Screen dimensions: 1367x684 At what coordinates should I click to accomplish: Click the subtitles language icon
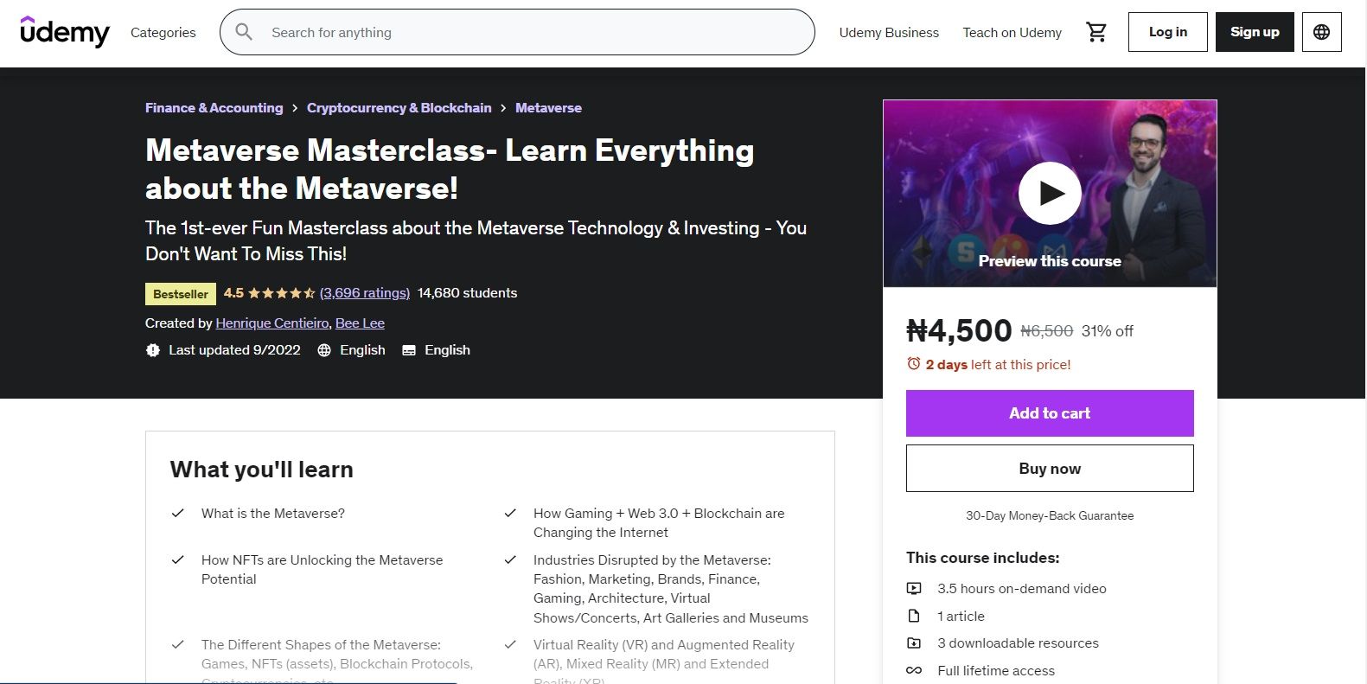(x=409, y=350)
